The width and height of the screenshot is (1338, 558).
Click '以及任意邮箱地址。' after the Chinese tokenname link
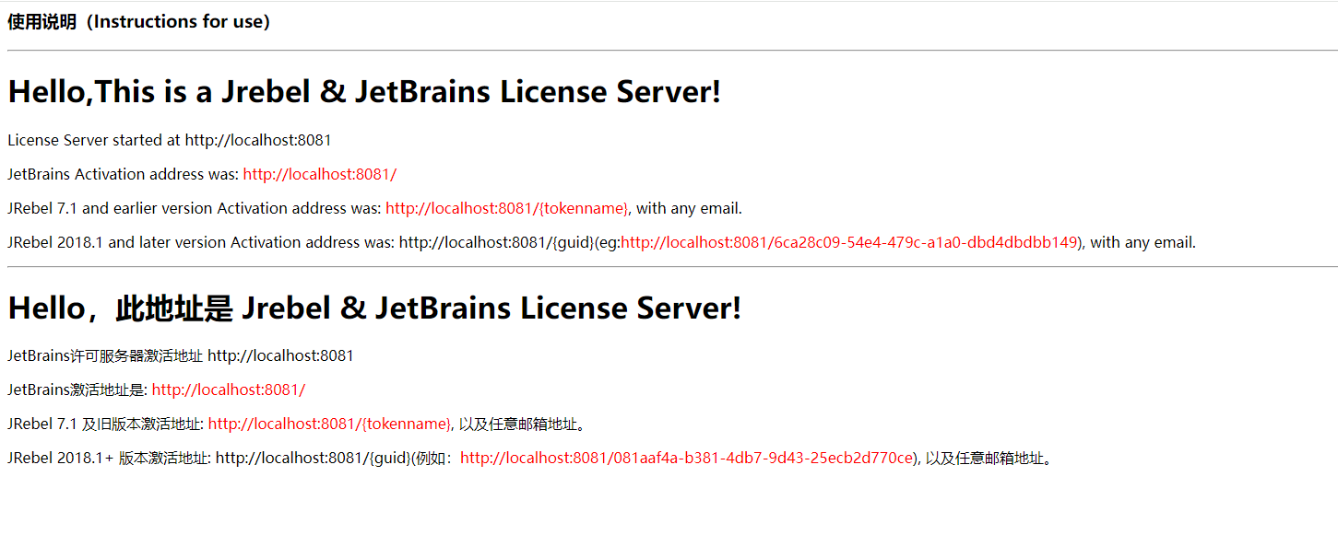pyautogui.click(x=523, y=424)
